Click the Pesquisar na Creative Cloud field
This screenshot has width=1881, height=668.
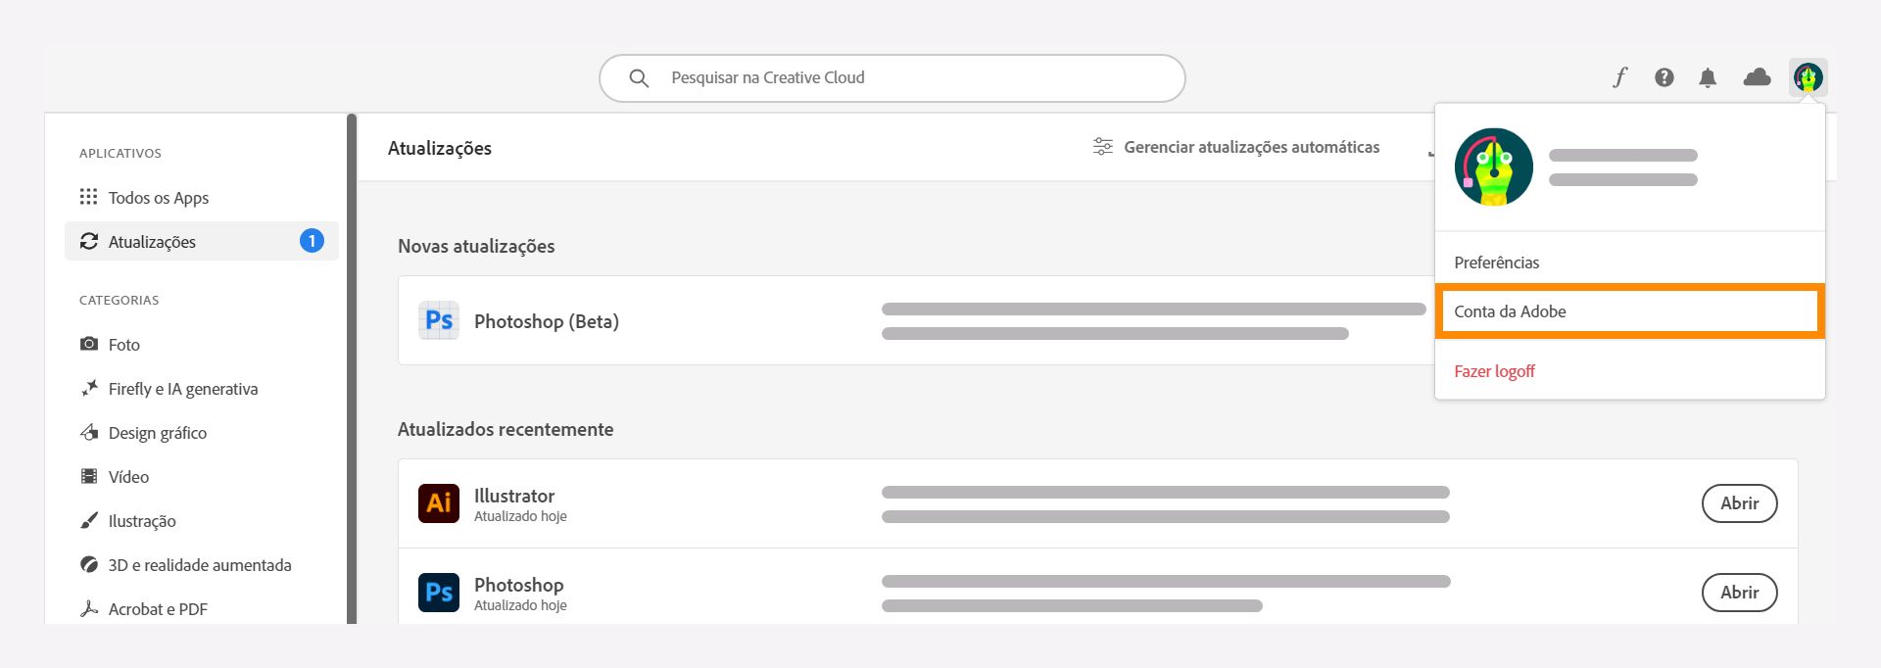[892, 77]
